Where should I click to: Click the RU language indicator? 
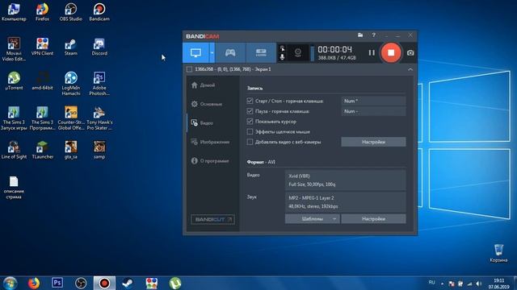point(431,283)
